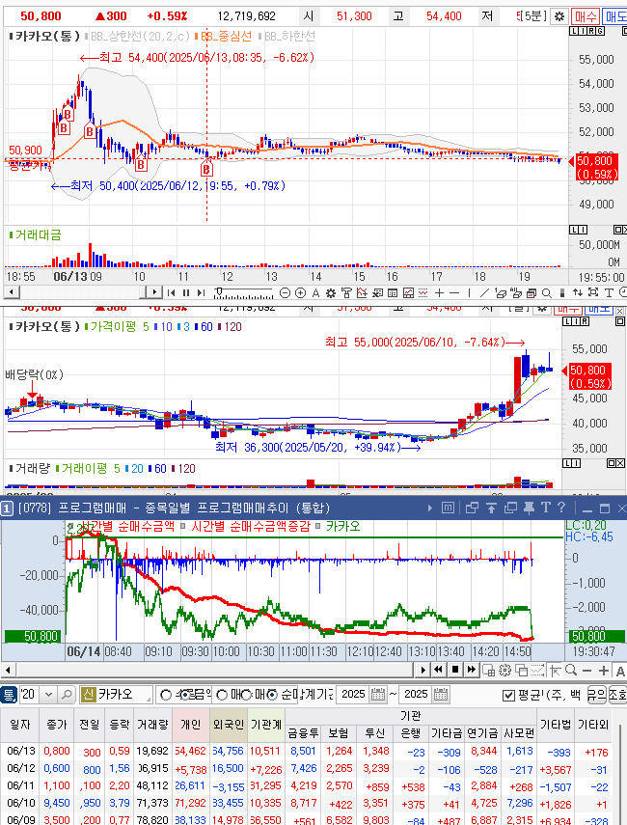Stop playback in program trading chart

pyautogui.click(x=455, y=670)
